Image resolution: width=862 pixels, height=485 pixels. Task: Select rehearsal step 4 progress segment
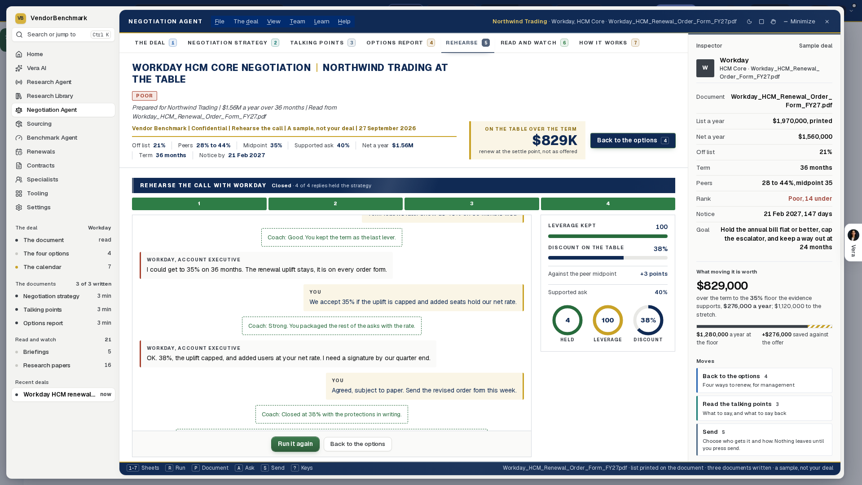[x=608, y=204]
